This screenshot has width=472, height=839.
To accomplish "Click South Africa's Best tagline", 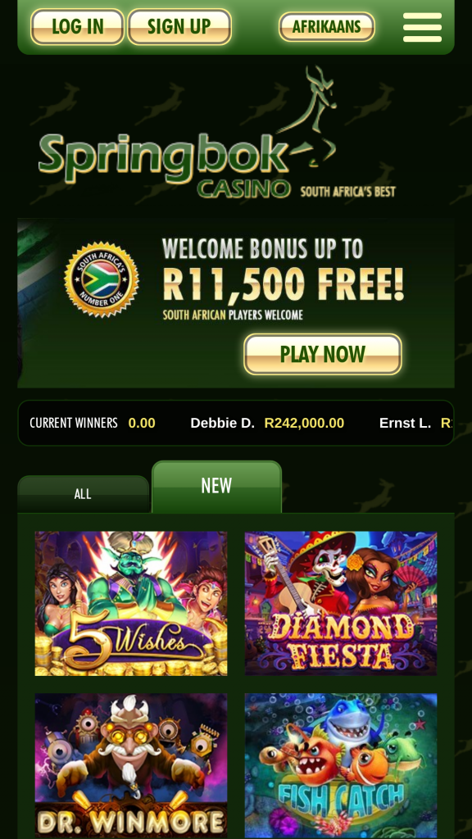I will 347,192.
